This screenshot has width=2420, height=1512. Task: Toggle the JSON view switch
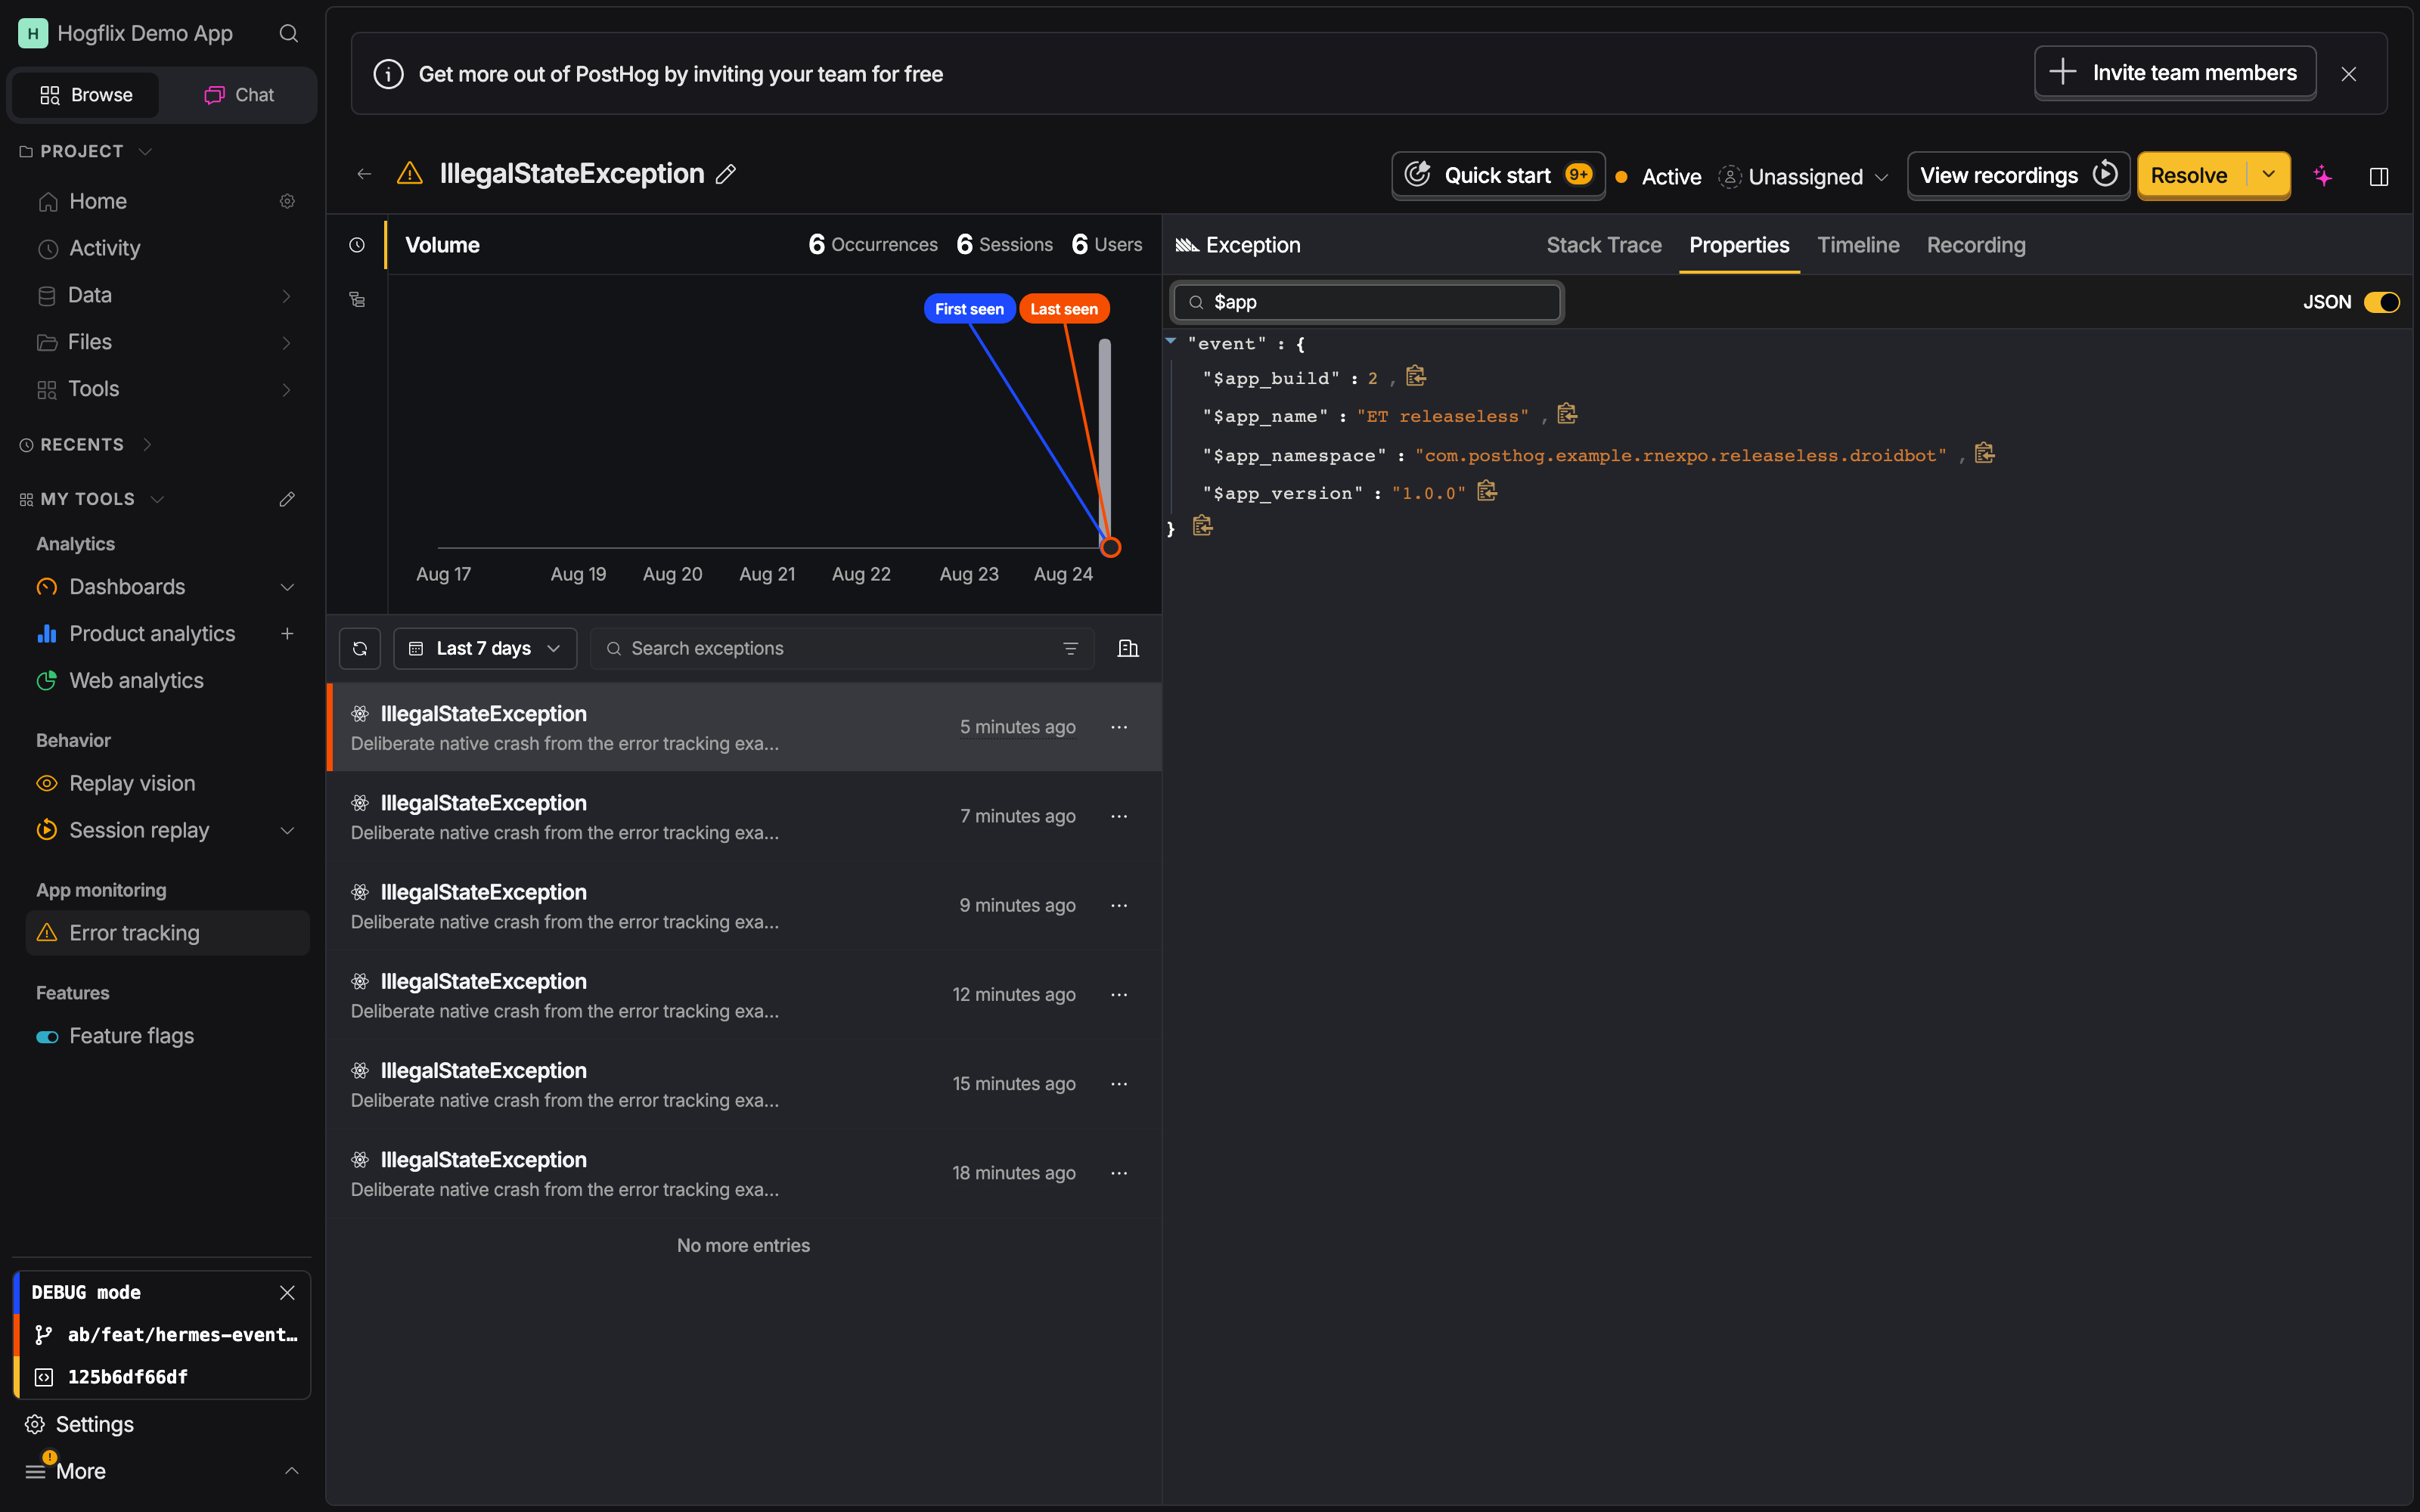2381,302
